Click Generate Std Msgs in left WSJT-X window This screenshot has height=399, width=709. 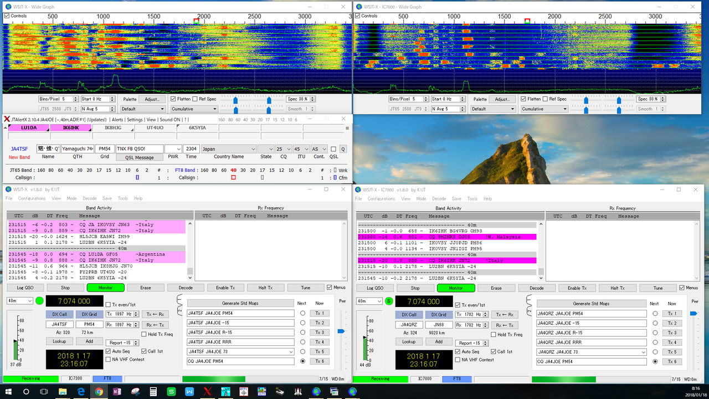coord(240,303)
